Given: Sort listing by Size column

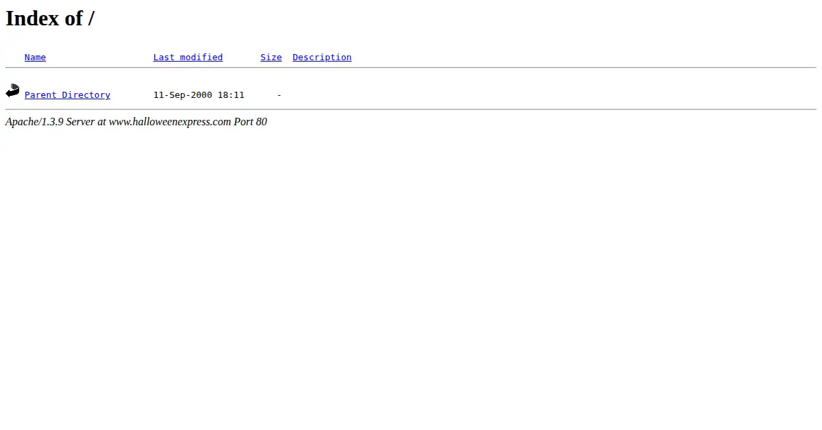Looking at the screenshot, I should click(271, 58).
